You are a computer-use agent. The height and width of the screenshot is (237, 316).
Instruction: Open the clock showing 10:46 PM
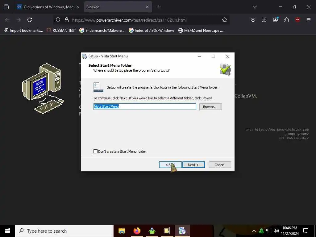(290, 231)
